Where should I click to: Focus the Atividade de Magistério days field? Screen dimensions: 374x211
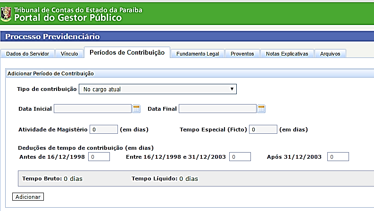103,129
